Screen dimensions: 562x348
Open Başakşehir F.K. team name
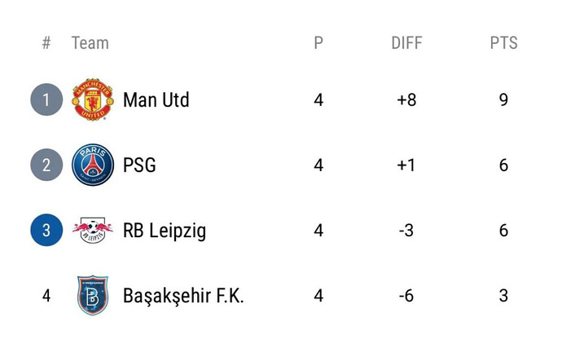coord(183,296)
